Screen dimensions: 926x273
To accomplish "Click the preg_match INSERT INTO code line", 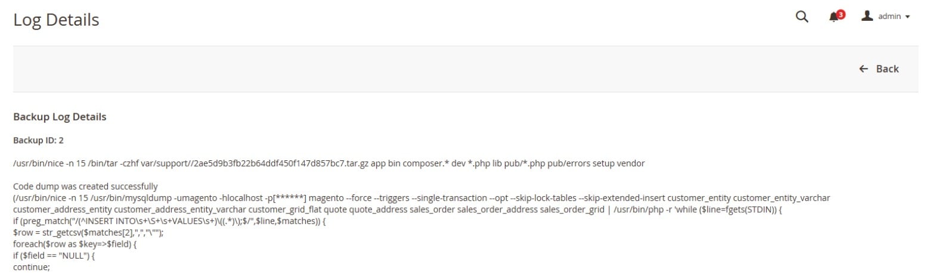I will coord(169,221).
